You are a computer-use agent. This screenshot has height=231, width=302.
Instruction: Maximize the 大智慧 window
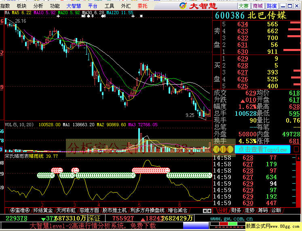(x=290, y=6)
